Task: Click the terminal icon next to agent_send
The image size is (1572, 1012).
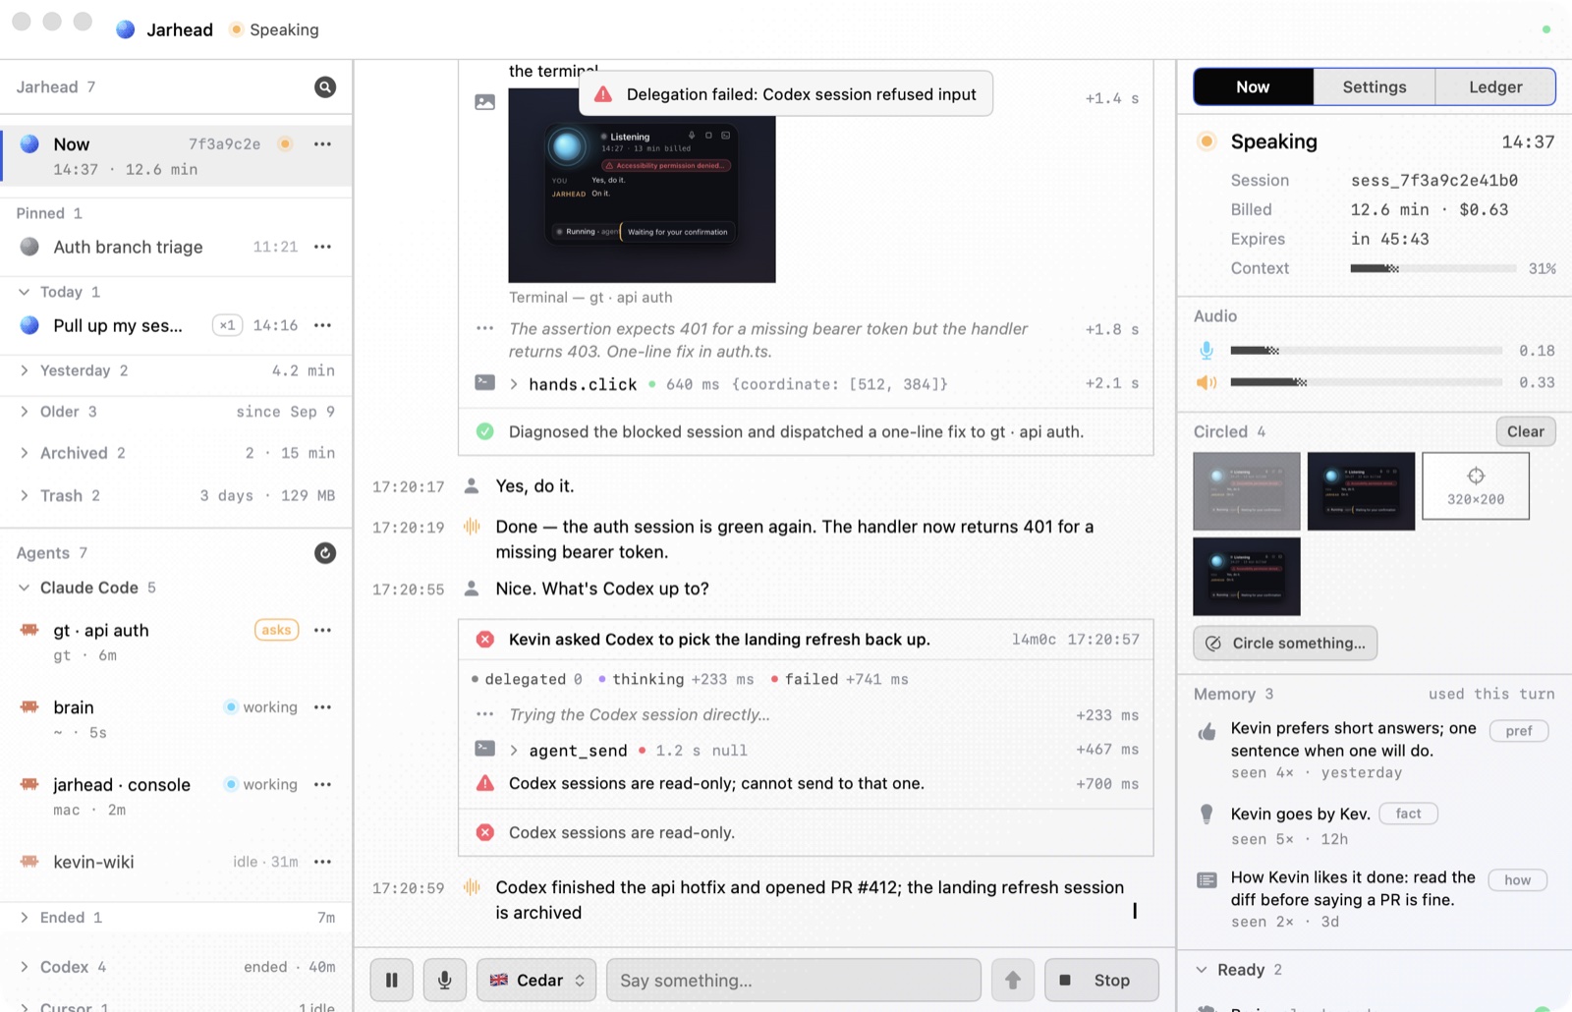Action: pos(485,749)
